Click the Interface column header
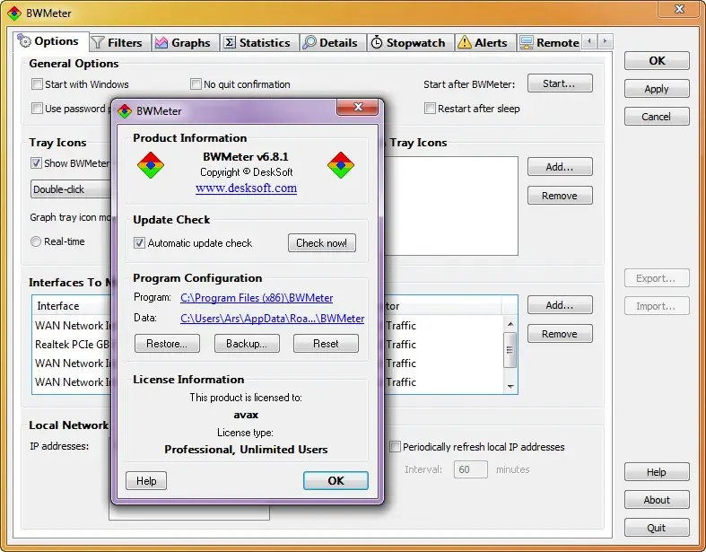The width and height of the screenshot is (706, 552). pyautogui.click(x=72, y=306)
